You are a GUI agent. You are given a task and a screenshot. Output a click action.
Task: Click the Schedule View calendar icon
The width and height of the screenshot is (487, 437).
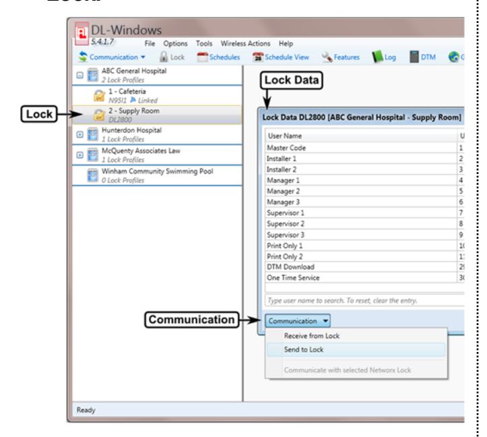click(257, 57)
